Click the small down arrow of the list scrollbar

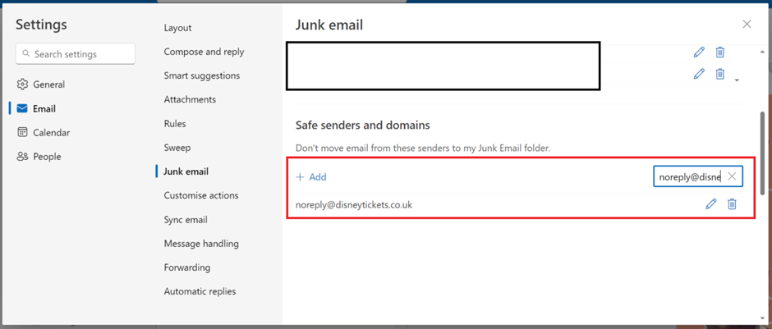[737, 80]
